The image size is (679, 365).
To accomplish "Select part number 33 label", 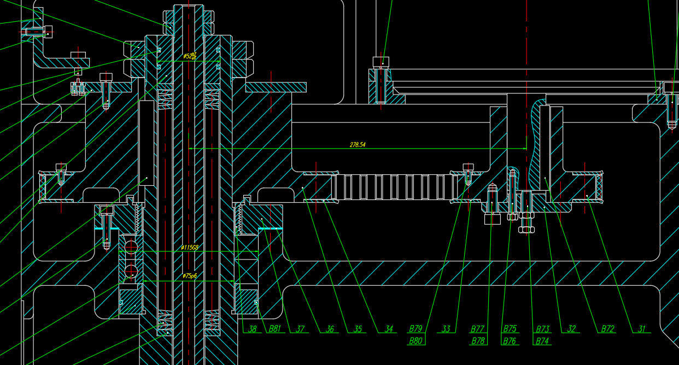I will [x=446, y=329].
